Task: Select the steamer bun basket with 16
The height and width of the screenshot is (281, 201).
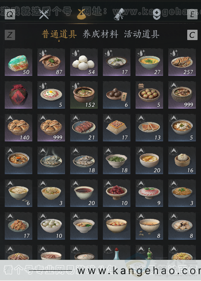Action: [182, 160]
